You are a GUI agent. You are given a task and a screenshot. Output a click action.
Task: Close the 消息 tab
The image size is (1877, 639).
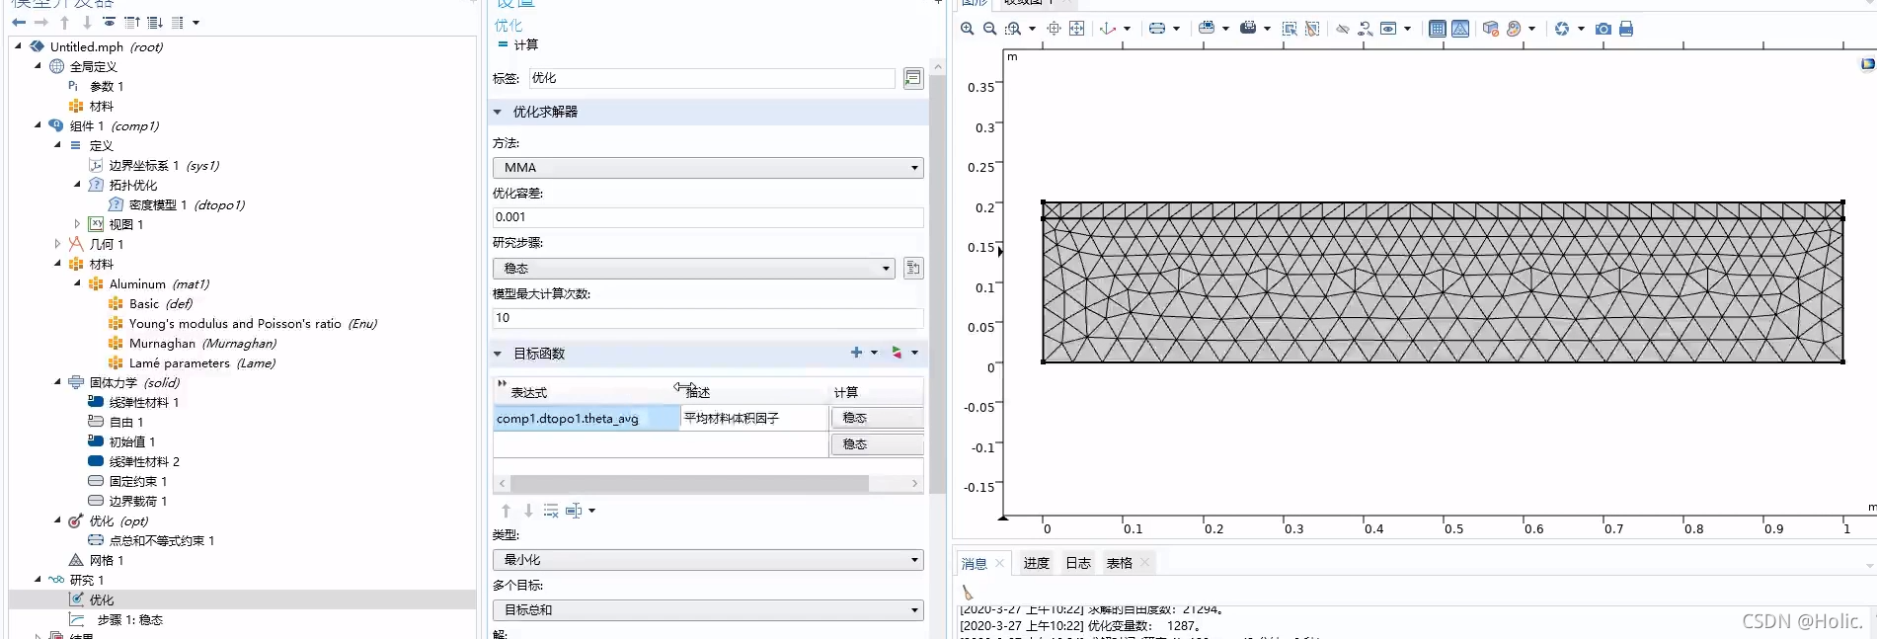(x=999, y=563)
